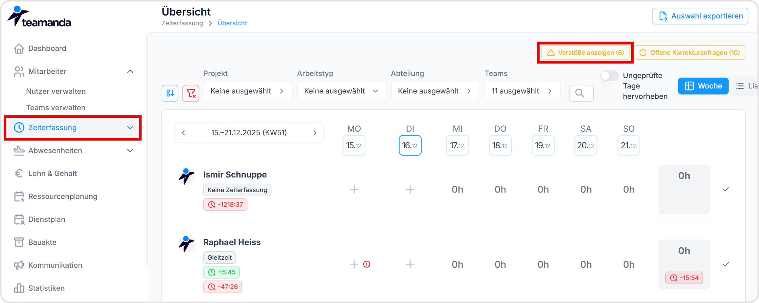
Task: Select Friday 19.12. day box
Action: point(543,145)
